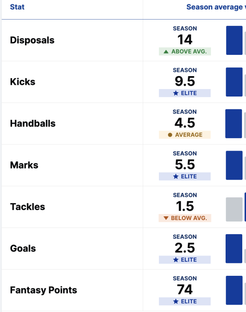Viewport: 246px width, 312px height.
Task: Click the star icon in Kicks ELITE badge
Action: coord(176,93)
